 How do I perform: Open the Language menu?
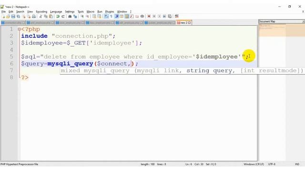coord(56,11)
